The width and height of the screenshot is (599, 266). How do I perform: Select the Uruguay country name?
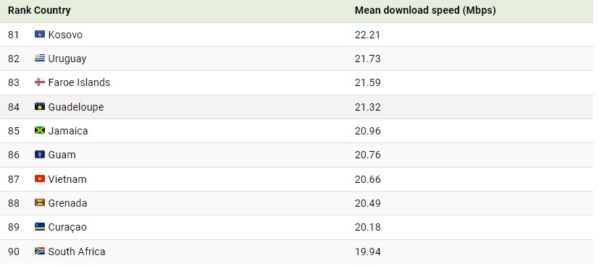[x=67, y=59]
